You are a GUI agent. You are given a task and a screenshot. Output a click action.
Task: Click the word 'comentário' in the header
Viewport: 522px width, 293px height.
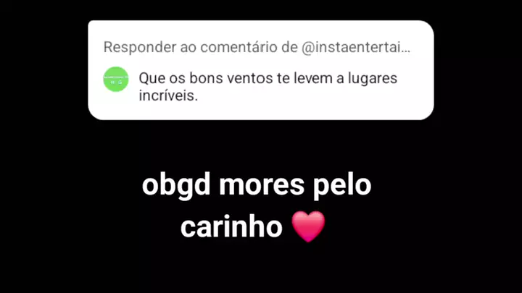coord(239,47)
